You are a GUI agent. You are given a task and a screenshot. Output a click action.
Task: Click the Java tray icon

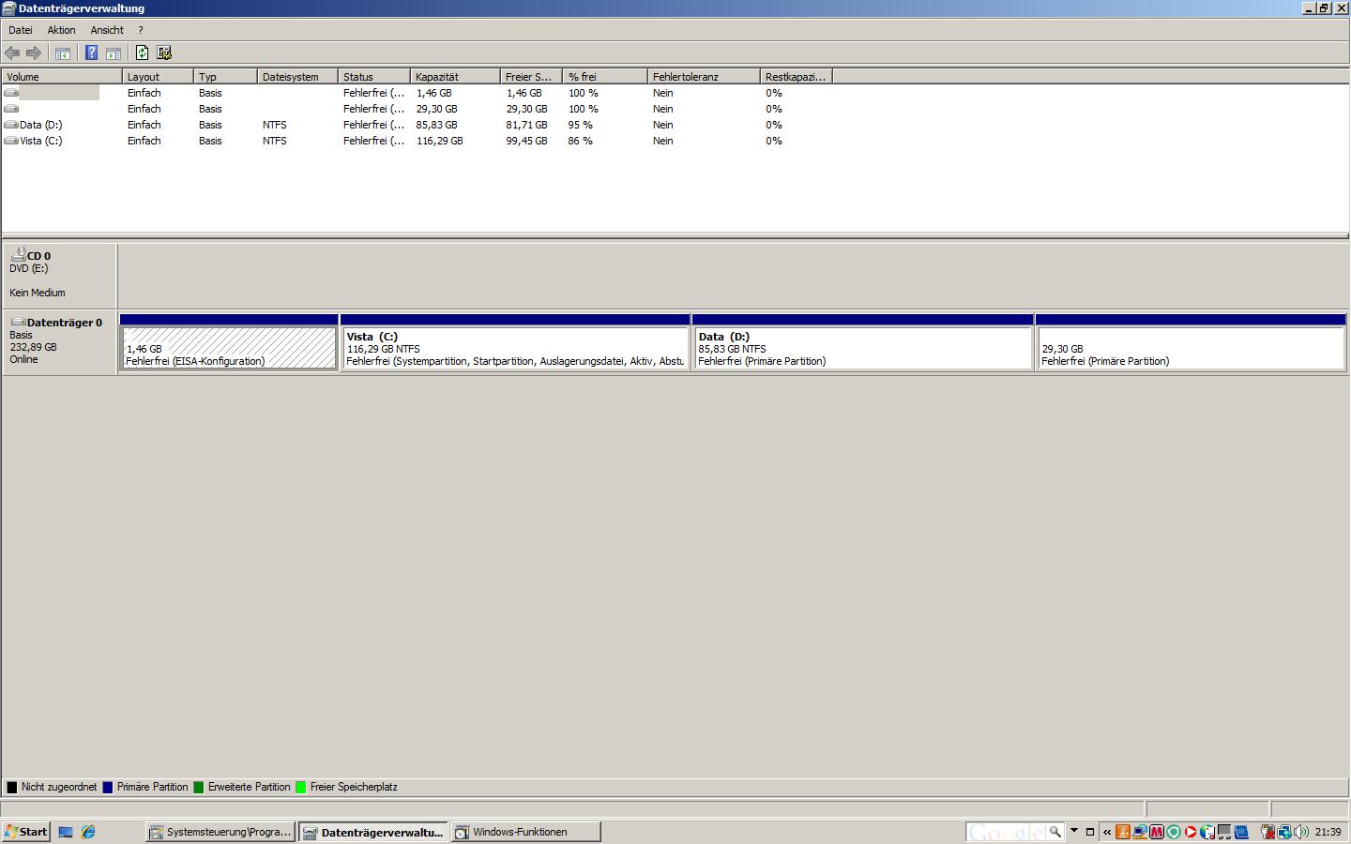(1123, 832)
